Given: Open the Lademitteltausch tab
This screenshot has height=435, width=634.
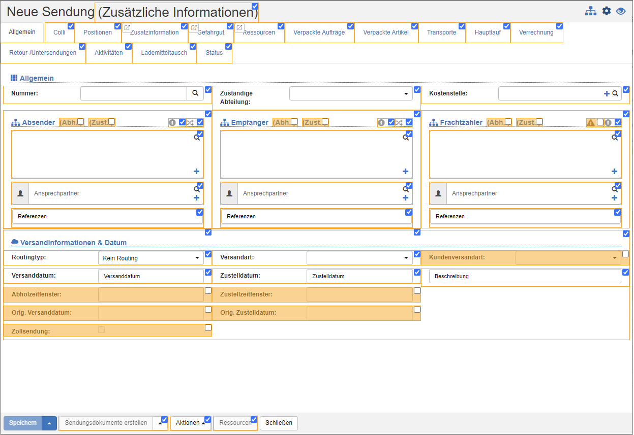Looking at the screenshot, I should click(164, 52).
